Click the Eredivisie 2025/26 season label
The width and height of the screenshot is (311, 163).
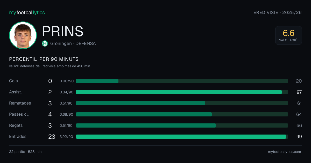(x=278, y=12)
